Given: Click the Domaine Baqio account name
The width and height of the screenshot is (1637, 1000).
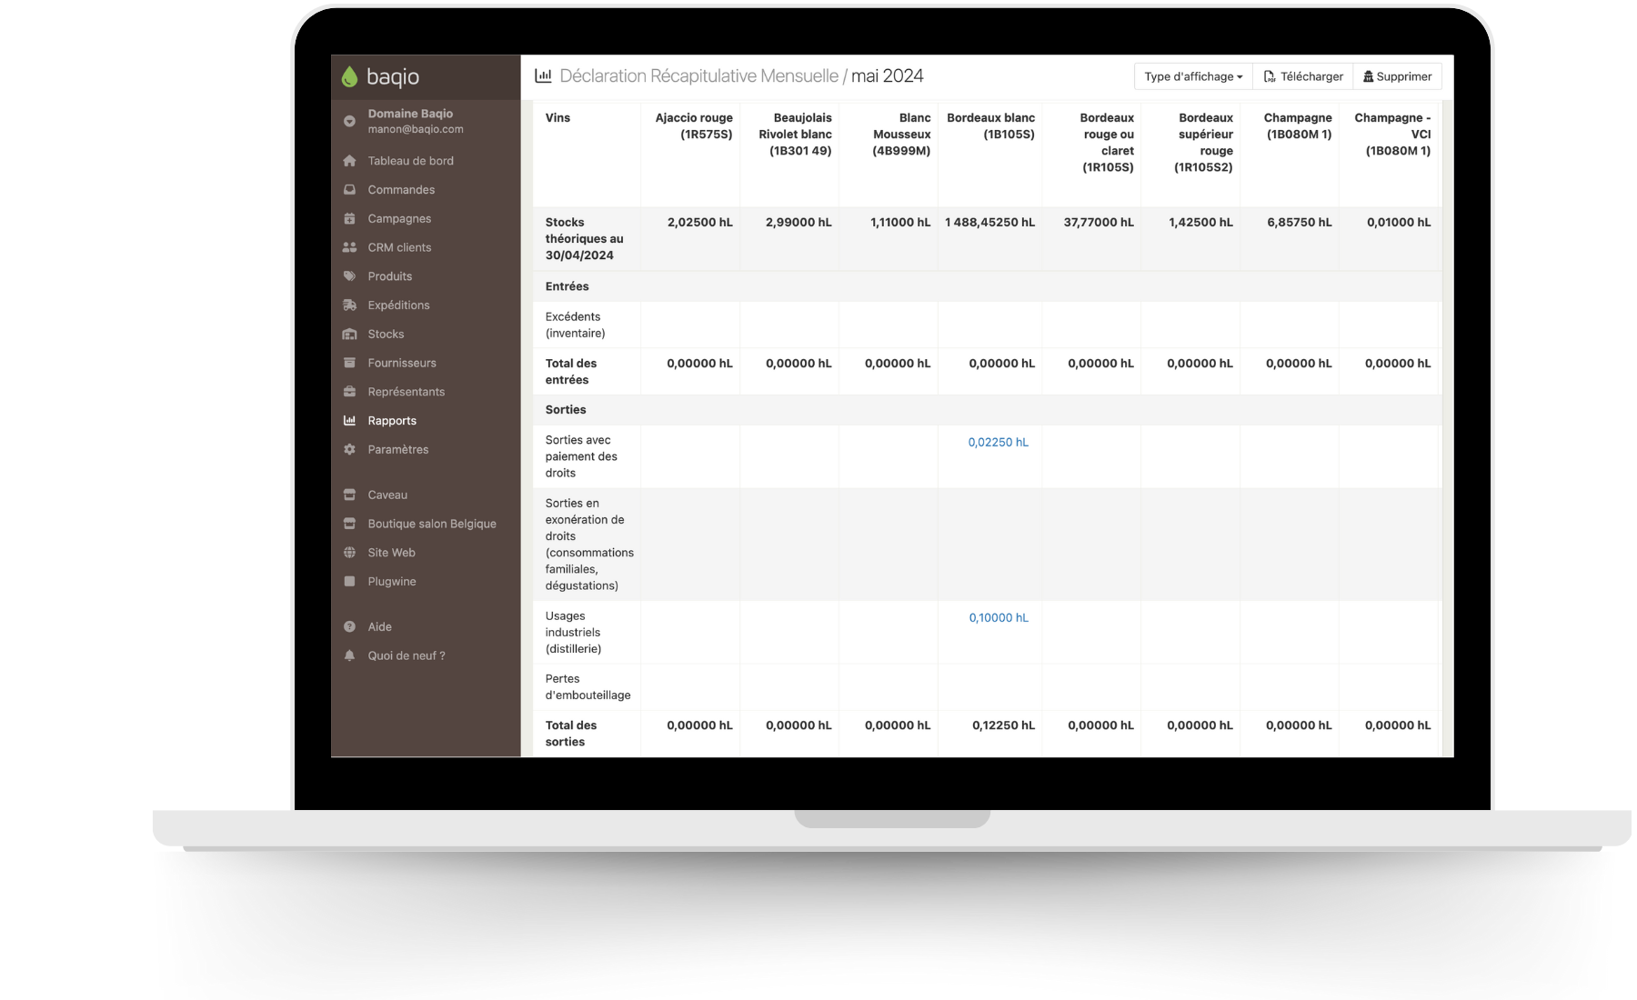Looking at the screenshot, I should [x=410, y=114].
